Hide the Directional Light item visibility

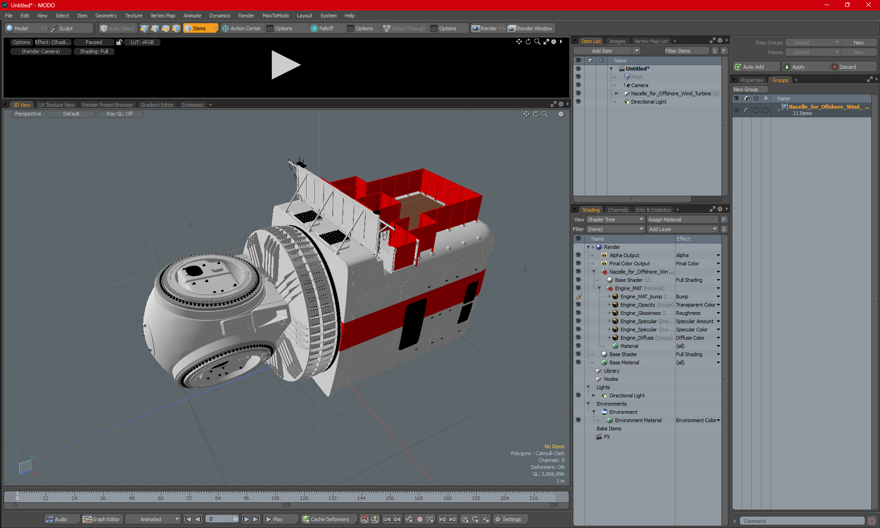[x=578, y=102]
